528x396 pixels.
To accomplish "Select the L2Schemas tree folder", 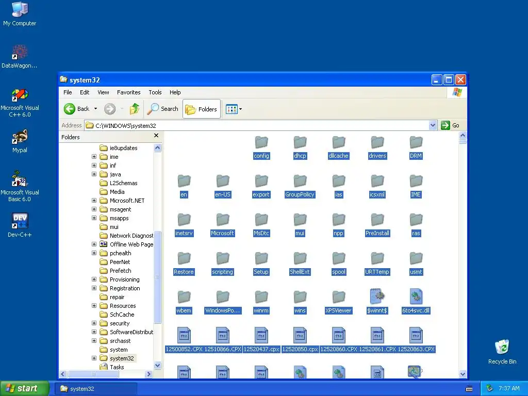I will pos(119,183).
